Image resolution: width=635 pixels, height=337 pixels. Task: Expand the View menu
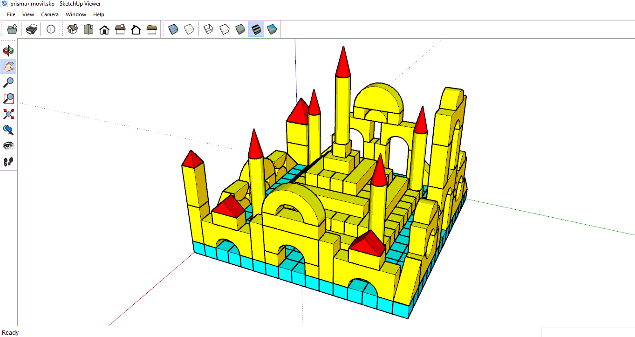pos(28,14)
